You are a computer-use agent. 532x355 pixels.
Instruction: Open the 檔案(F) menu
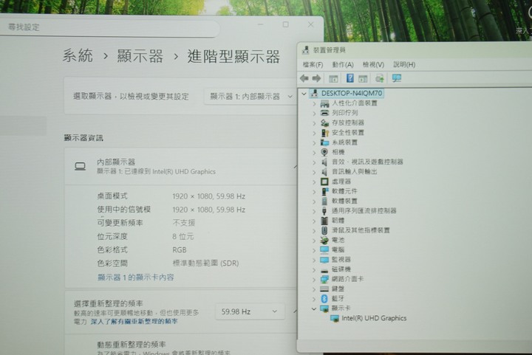point(313,65)
